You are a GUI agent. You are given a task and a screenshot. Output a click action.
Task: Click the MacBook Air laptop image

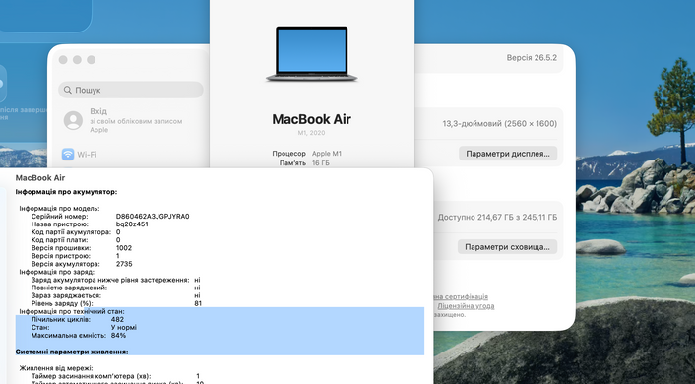tap(312, 53)
